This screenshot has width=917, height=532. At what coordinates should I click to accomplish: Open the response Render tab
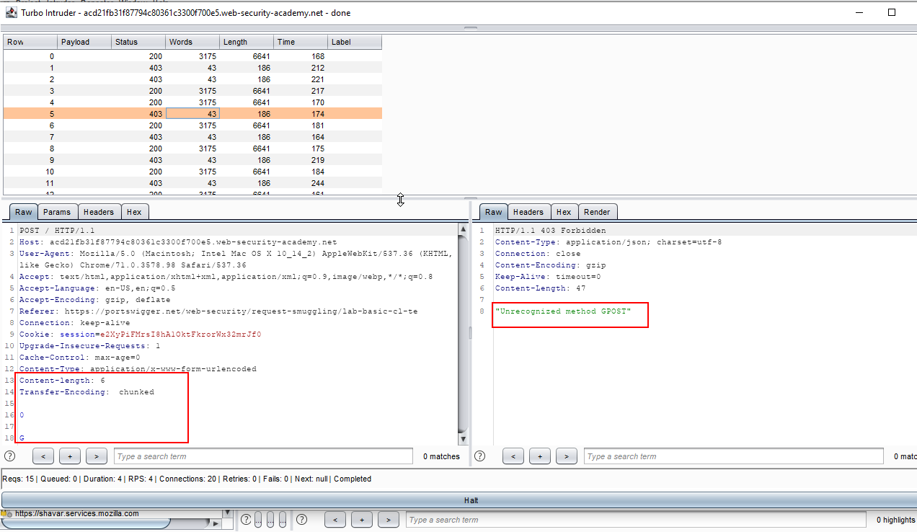pos(597,212)
